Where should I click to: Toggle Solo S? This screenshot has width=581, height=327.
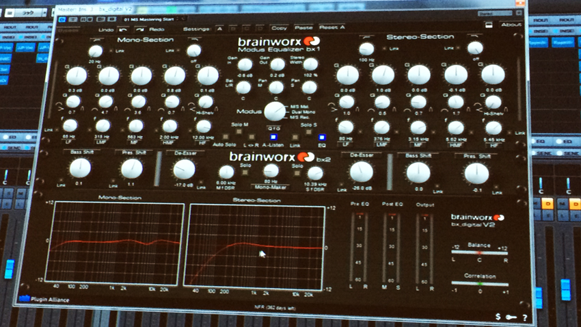coord(309,131)
